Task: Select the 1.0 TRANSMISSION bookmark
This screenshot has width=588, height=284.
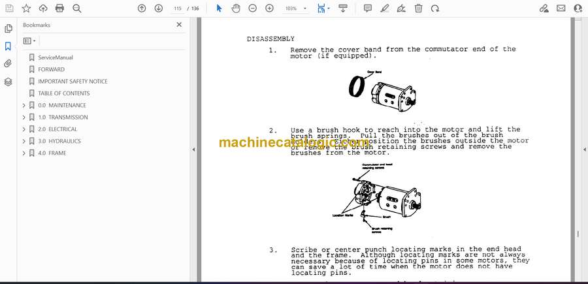Action: click(63, 118)
